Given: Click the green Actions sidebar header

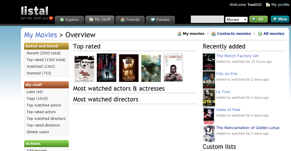Looking at the screenshot, I should pos(46,143).
